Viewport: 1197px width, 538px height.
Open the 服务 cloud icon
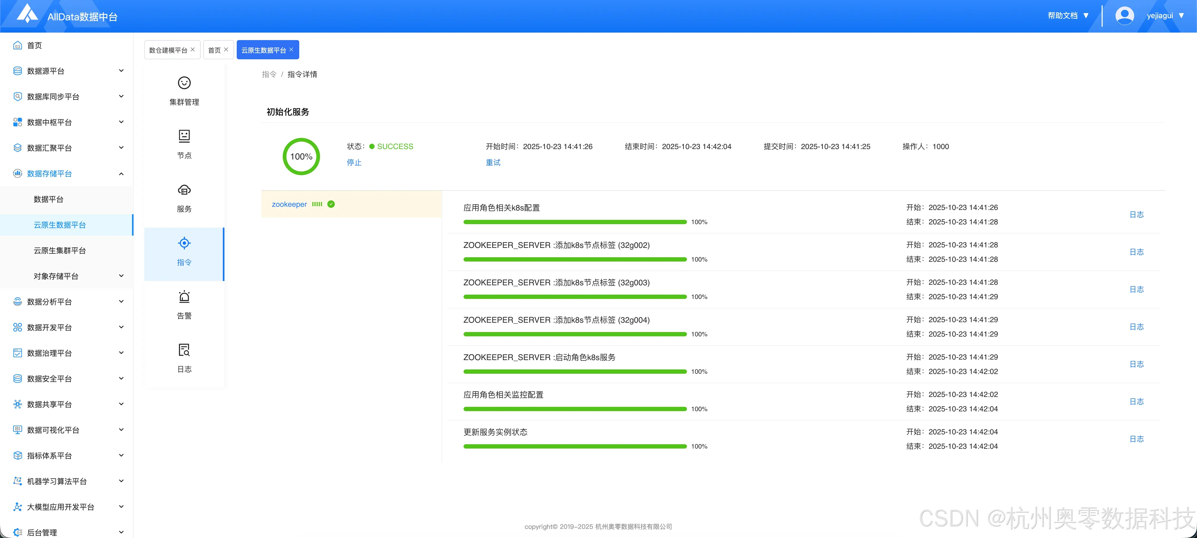[x=184, y=190]
